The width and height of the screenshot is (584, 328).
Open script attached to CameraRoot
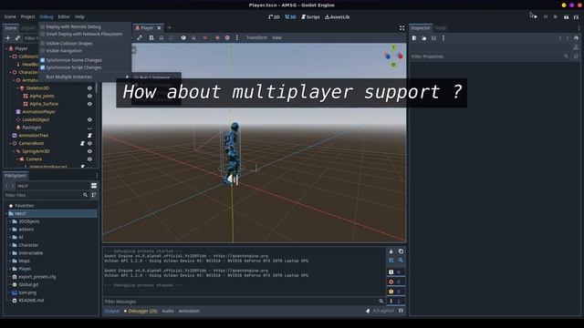click(x=82, y=143)
